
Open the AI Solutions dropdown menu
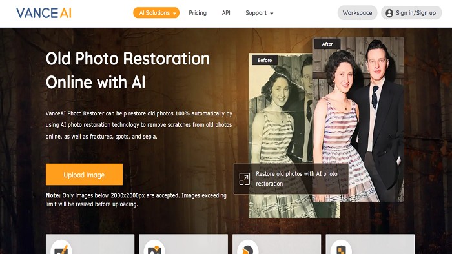156,13
